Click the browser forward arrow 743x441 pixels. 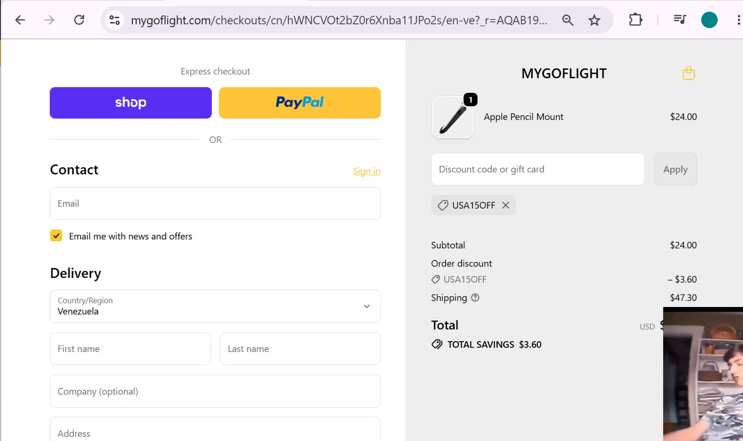(x=50, y=20)
